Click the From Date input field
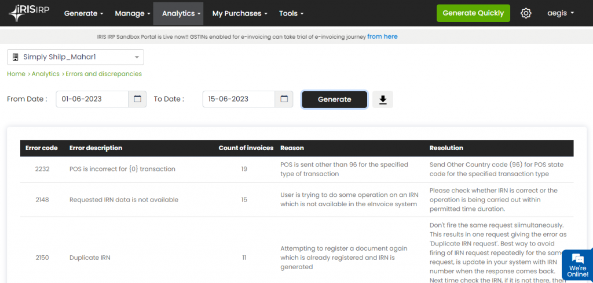The width and height of the screenshot is (593, 283). click(x=92, y=99)
